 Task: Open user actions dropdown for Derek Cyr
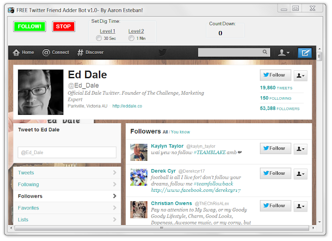click(300, 174)
